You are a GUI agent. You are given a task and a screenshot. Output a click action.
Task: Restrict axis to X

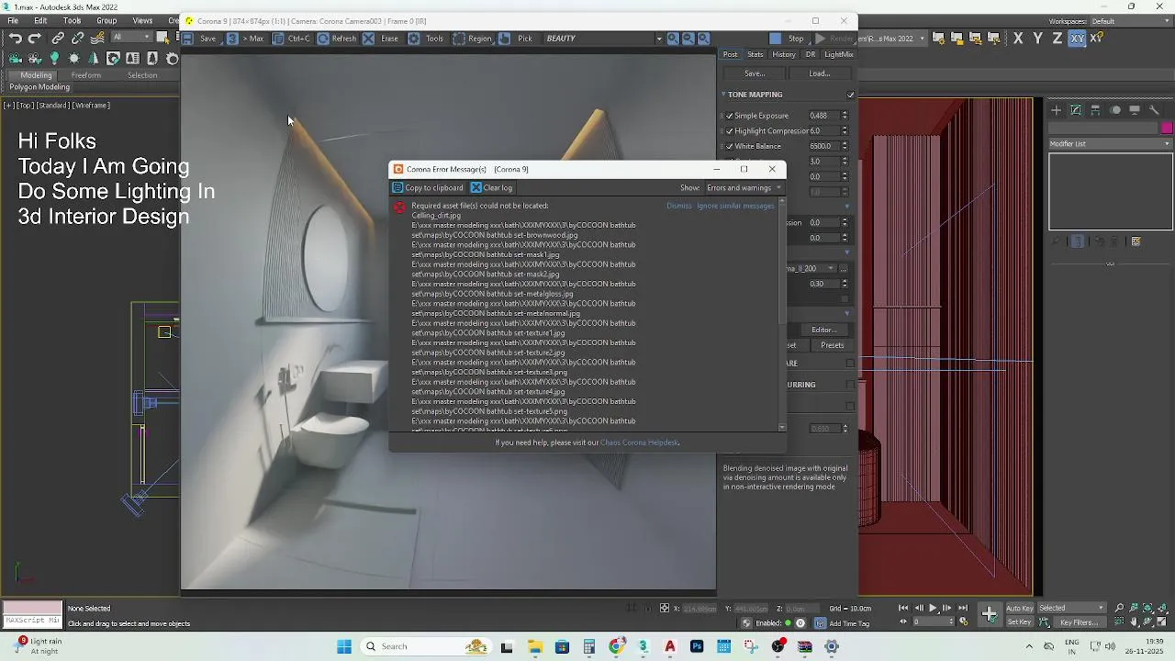click(1017, 39)
